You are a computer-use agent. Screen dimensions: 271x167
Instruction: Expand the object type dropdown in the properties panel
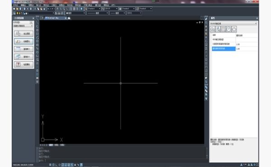coord(234,23)
